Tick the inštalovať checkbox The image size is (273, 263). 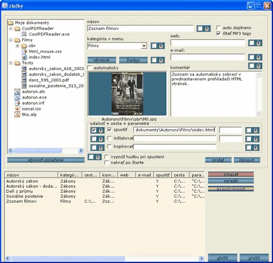tap(109, 138)
